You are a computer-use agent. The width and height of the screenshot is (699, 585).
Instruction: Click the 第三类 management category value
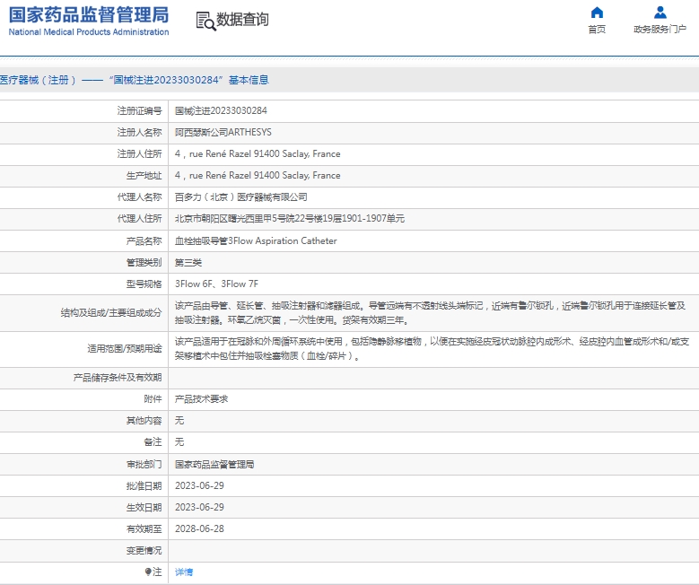(x=188, y=262)
